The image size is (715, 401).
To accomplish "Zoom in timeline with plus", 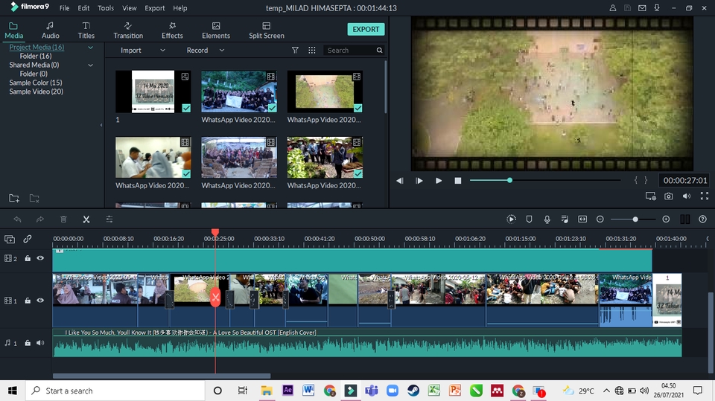I will [x=666, y=219].
